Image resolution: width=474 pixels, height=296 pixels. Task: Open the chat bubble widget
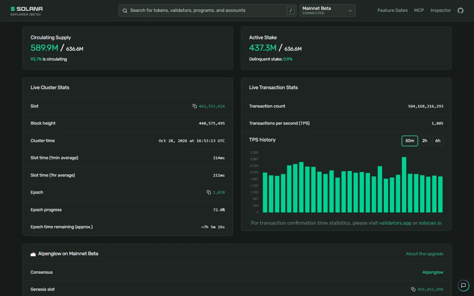tap(464, 286)
